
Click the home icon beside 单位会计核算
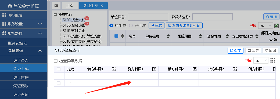pyautogui.click(x=10, y=6)
